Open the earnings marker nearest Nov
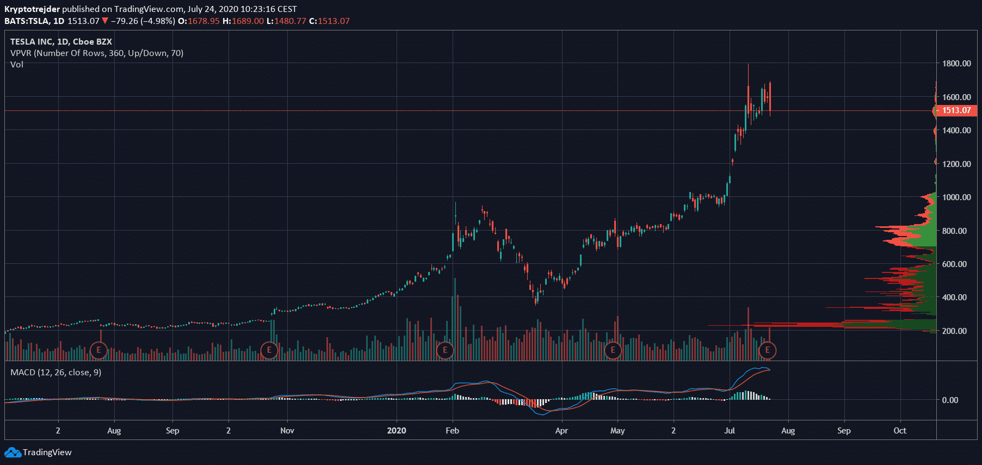 269,350
